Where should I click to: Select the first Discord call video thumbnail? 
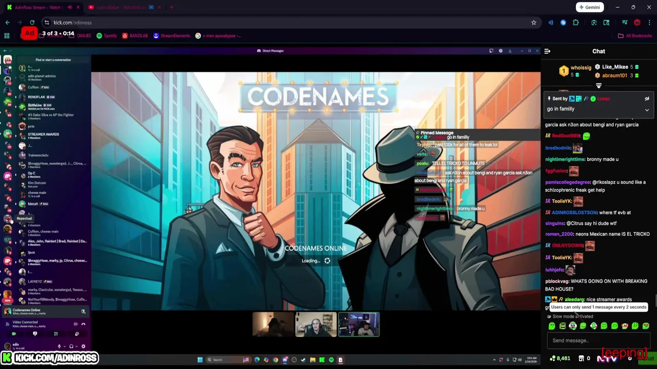point(273,324)
